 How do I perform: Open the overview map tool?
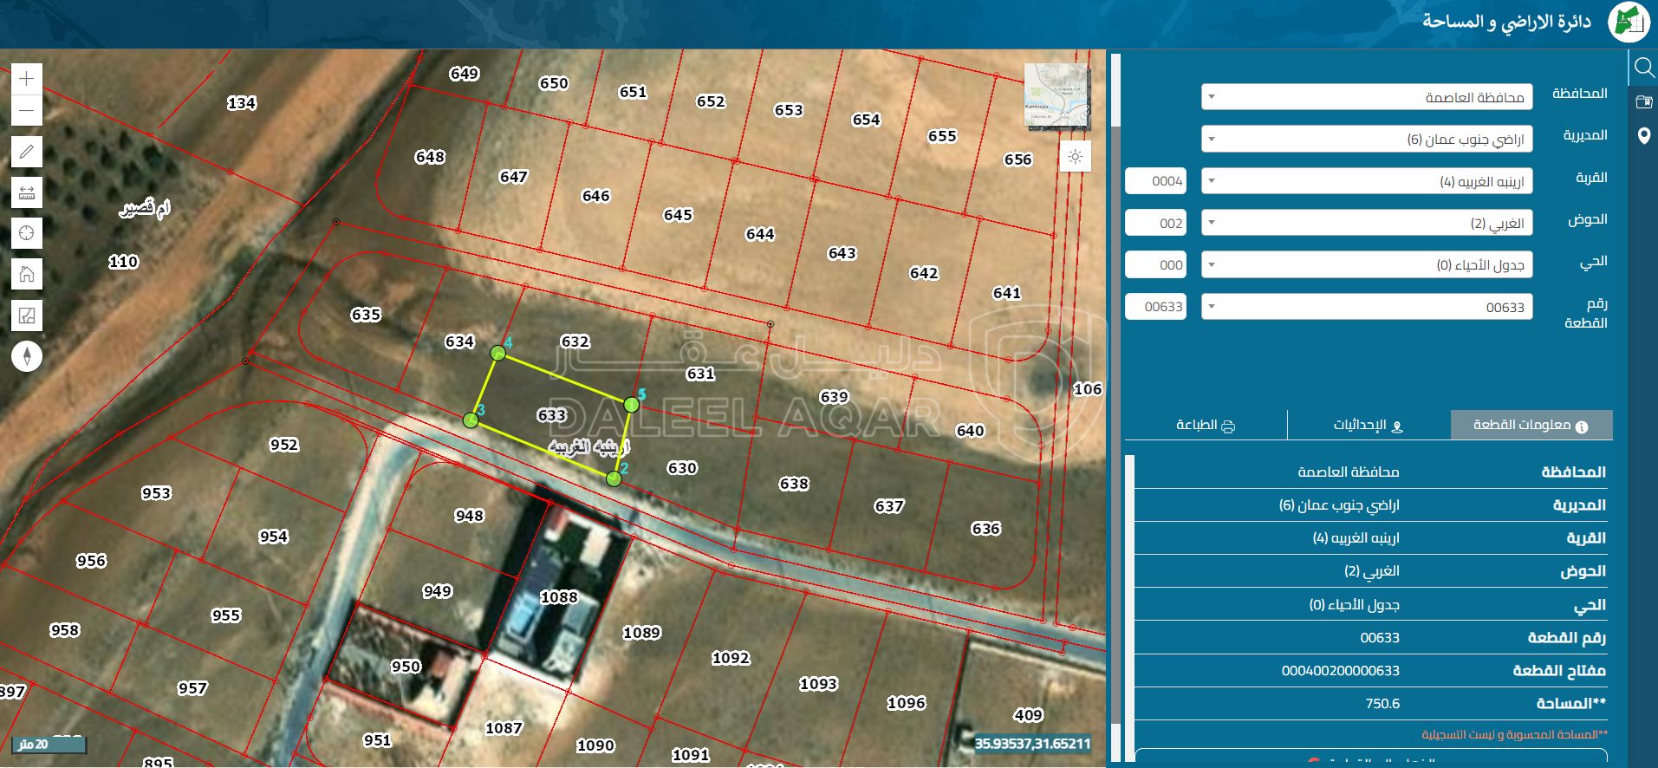27,316
